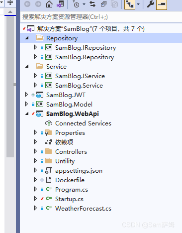Collapse the Service solution folder
Viewport: 182px width, 233px height.
[27, 67]
